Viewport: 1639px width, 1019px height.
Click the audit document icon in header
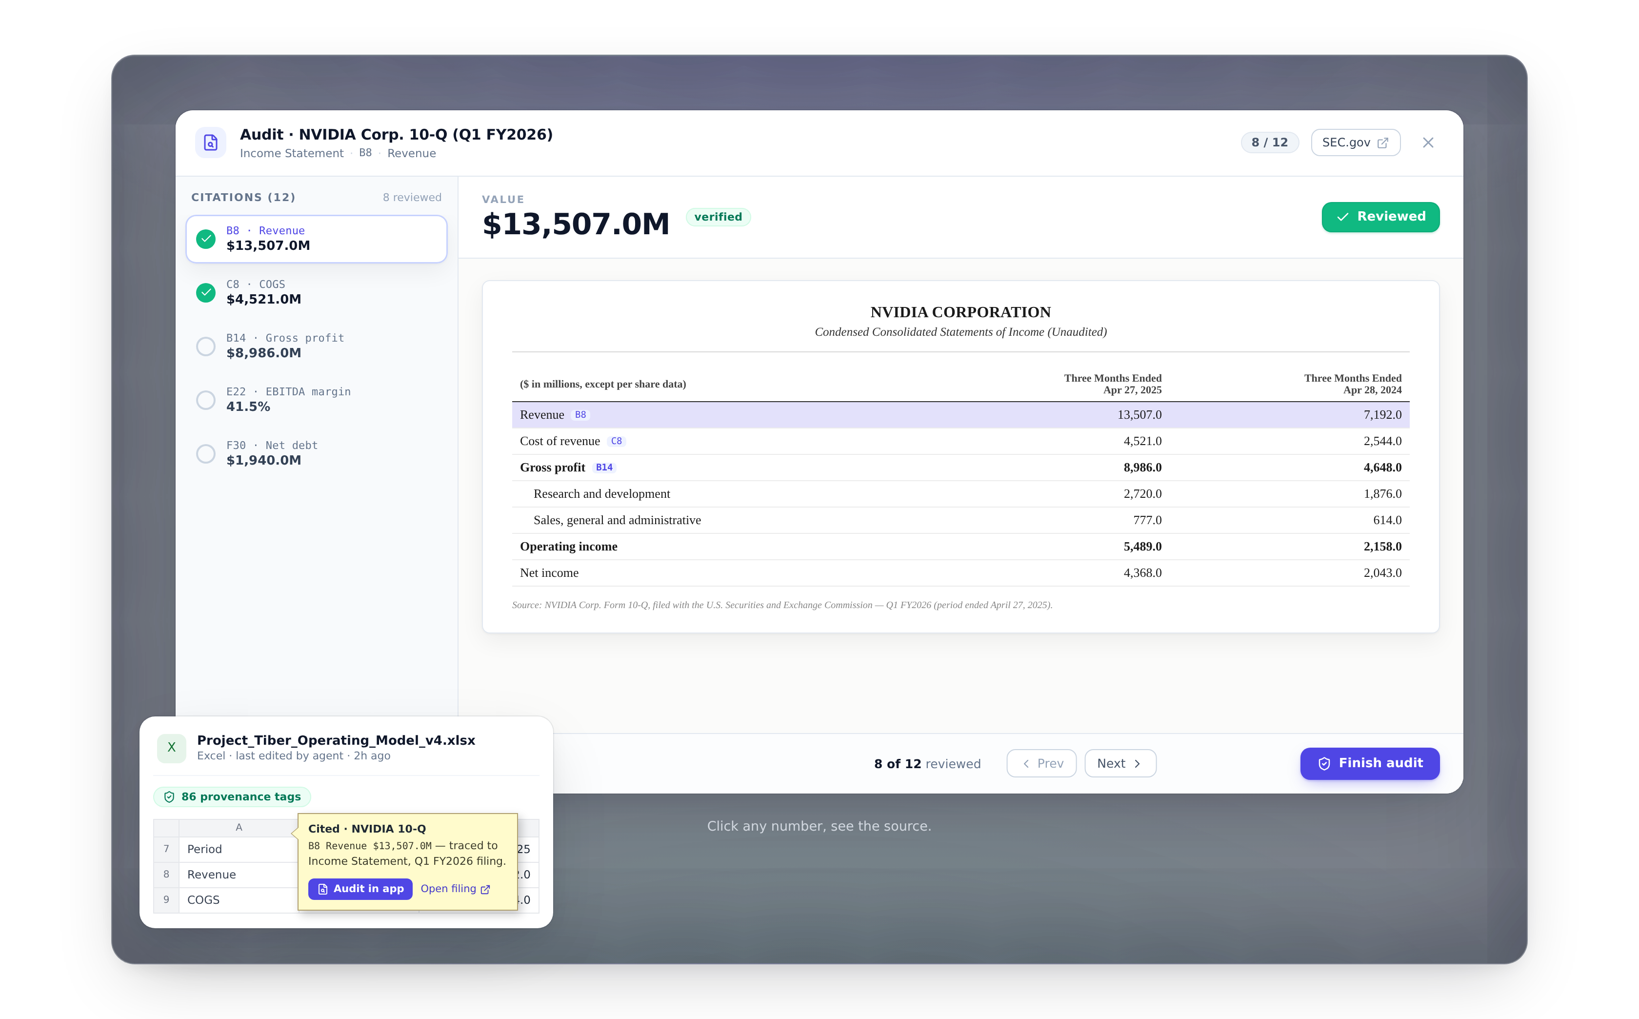point(211,142)
